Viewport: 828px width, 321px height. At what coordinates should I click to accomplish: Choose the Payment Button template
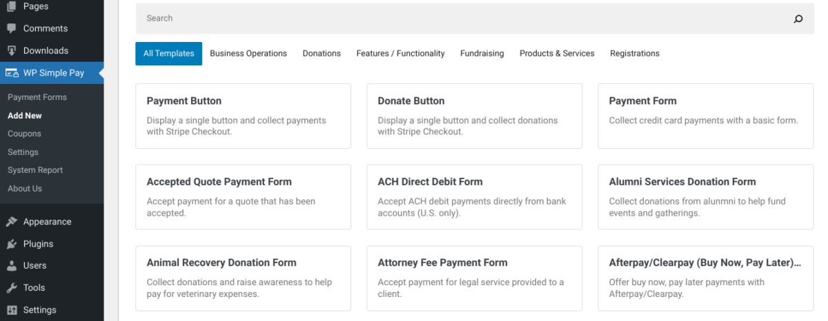(x=243, y=116)
